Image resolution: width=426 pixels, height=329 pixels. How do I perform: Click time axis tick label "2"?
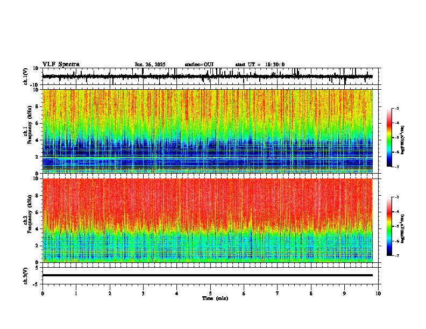(110, 294)
